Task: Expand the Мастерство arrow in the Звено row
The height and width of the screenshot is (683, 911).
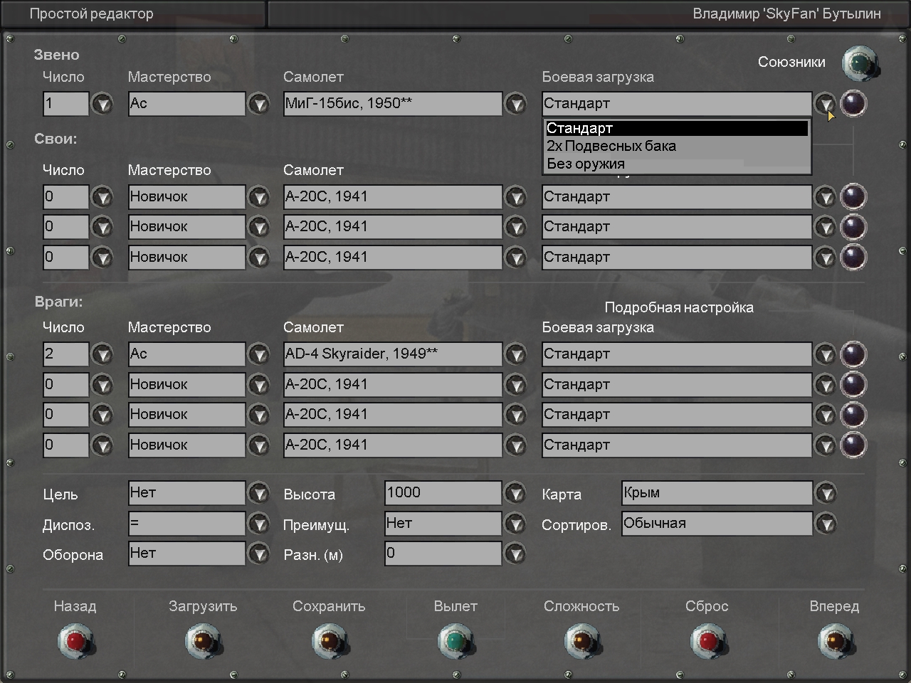Action: click(x=259, y=104)
